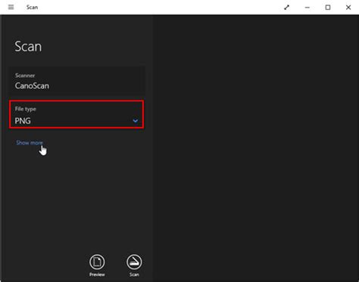
Task: Start scanning with the Scan button
Action: 134,262
